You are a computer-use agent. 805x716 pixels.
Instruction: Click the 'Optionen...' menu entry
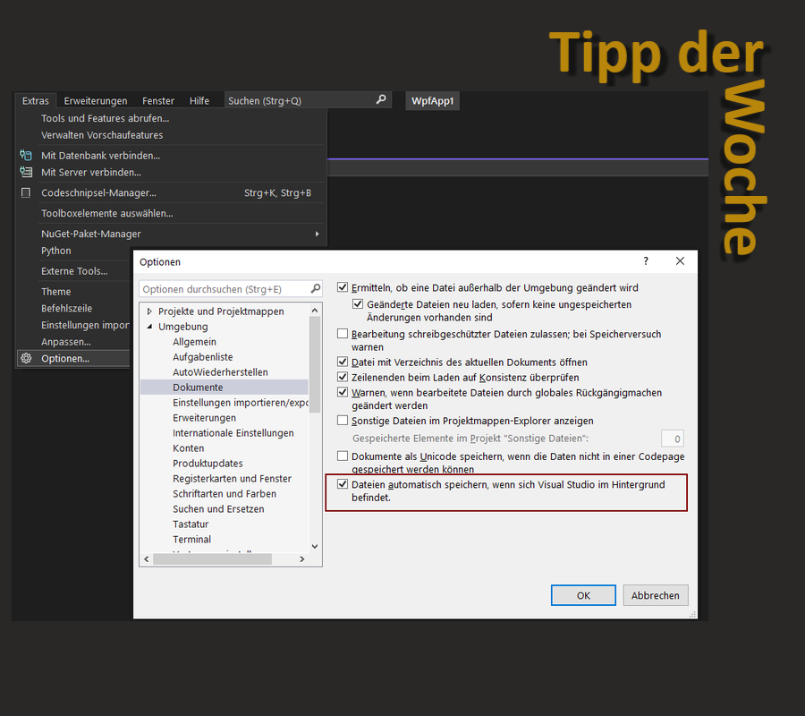click(x=74, y=359)
